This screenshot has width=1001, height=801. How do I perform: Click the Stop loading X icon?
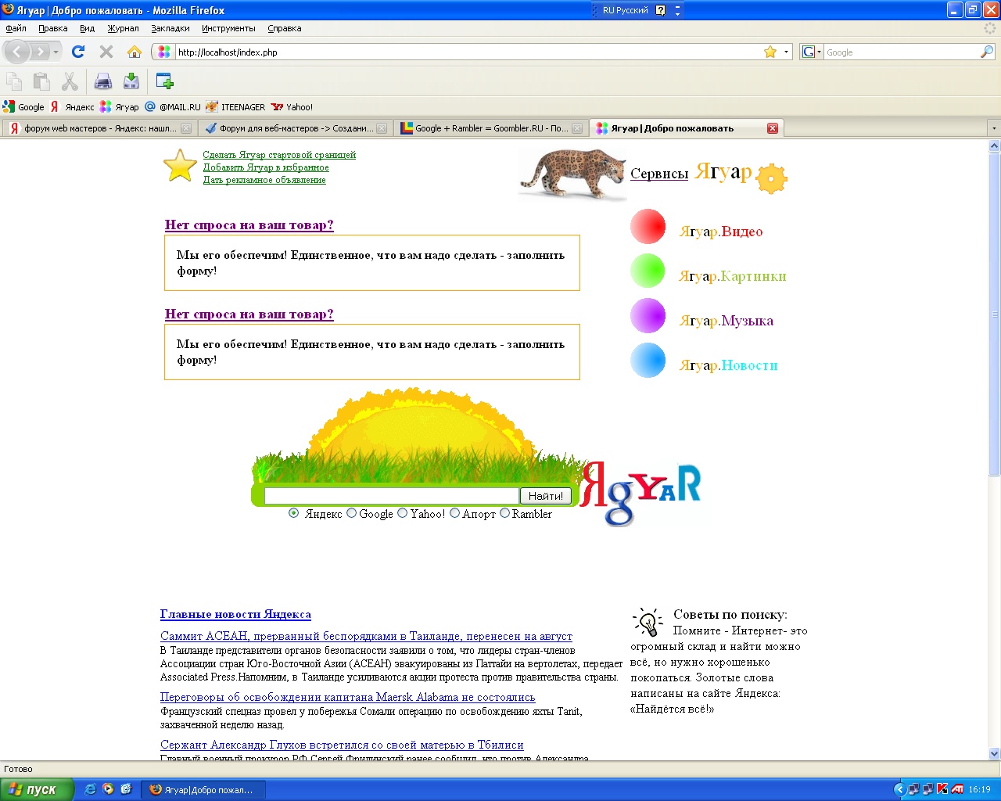coord(106,52)
